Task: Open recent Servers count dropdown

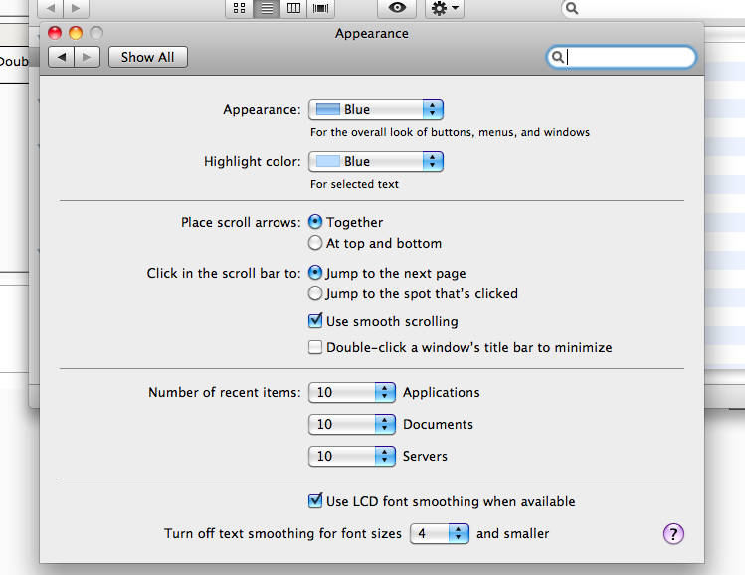Action: (351, 456)
